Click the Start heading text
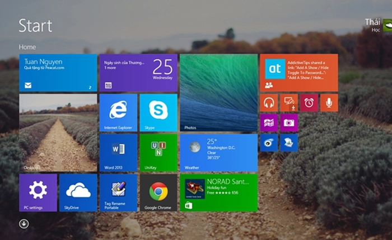Screen dimensions: 392x240 35,26
